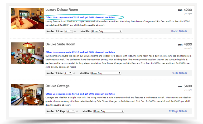Click the Luxury Deluxe Room offer coupon text
The height and width of the screenshot is (124, 203).
pos(80,17)
